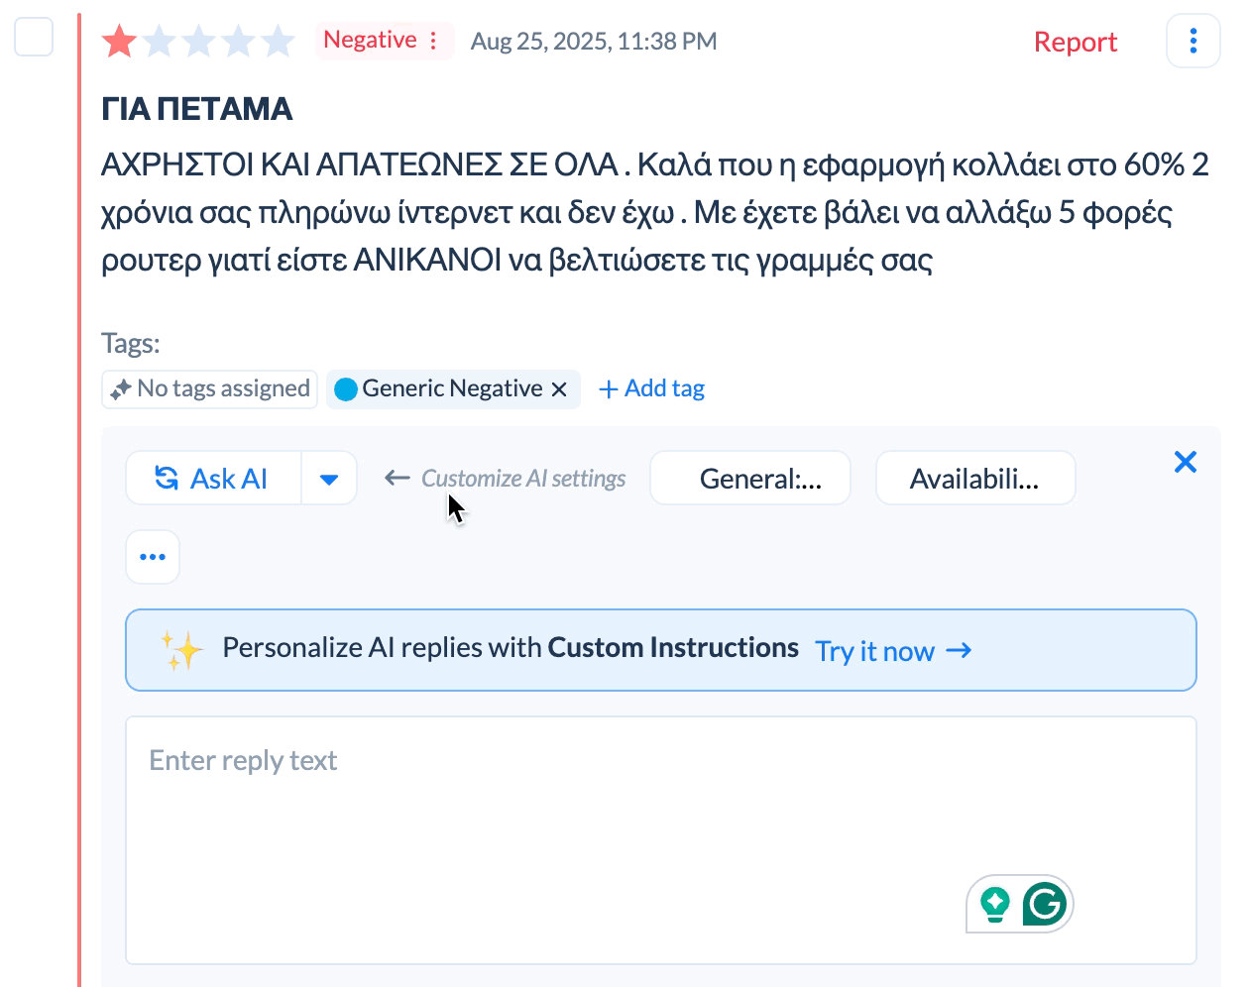Click the Ask AI button
The height and width of the screenshot is (987, 1251).
[x=214, y=479]
